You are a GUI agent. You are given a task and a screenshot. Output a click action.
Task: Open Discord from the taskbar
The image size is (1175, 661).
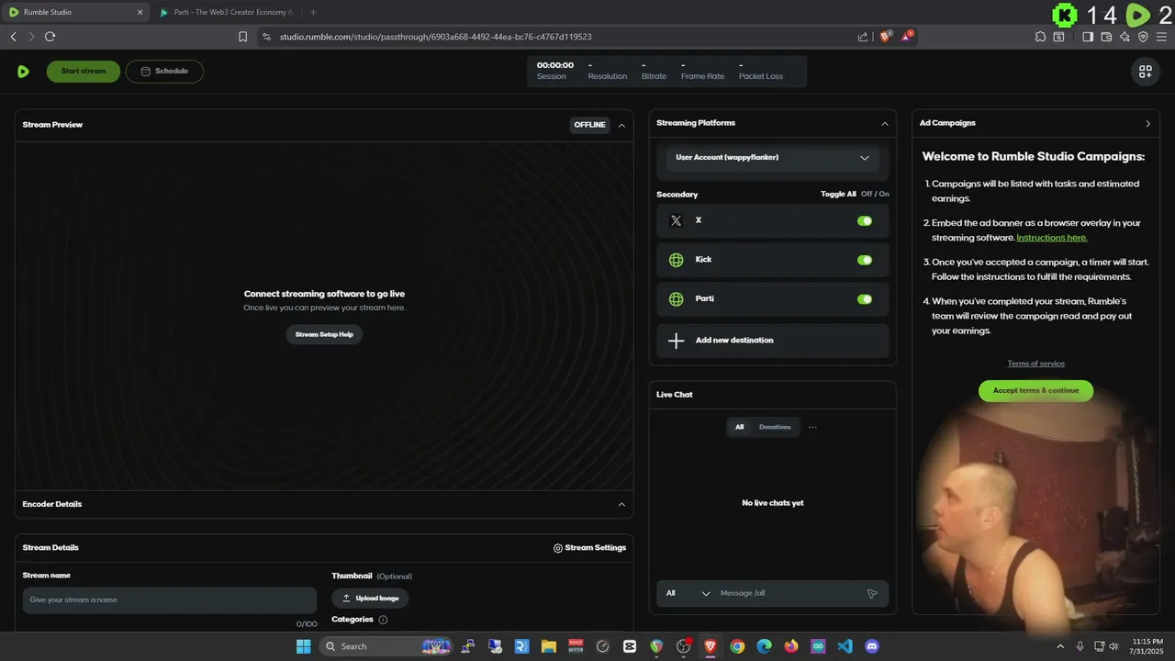[x=872, y=646]
